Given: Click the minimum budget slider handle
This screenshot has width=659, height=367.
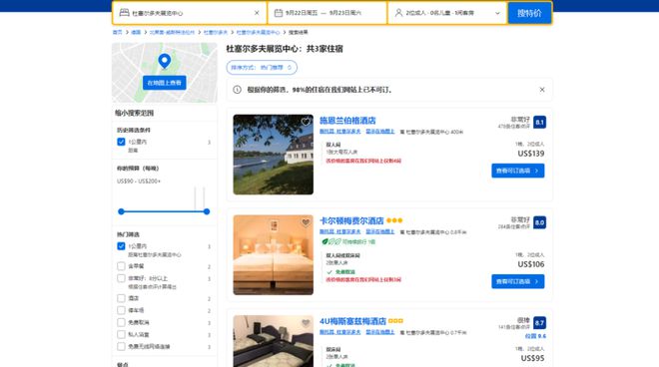Looking at the screenshot, I should (121, 211).
